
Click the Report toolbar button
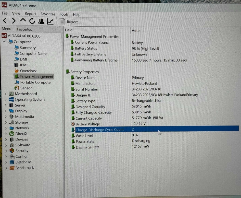69,22
